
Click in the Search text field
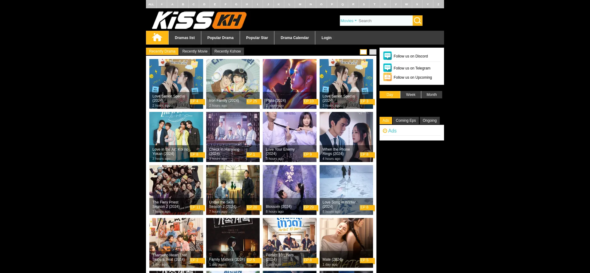pyautogui.click(x=384, y=21)
